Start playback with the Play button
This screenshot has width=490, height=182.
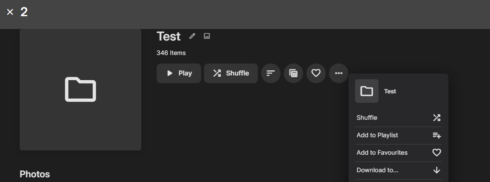coord(179,73)
